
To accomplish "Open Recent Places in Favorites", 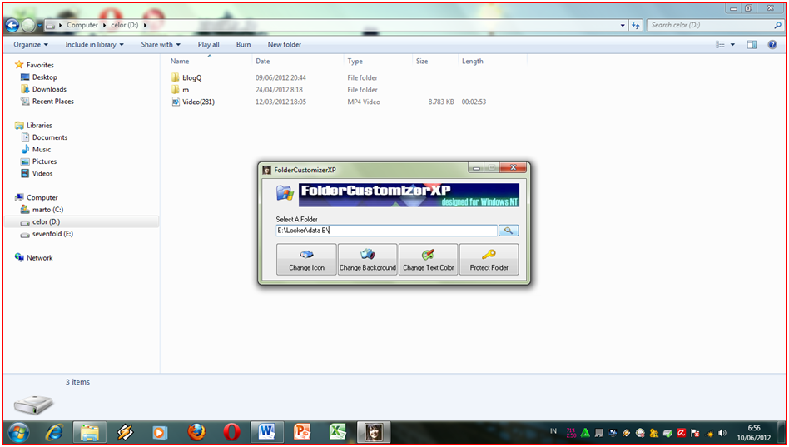I will point(47,102).
